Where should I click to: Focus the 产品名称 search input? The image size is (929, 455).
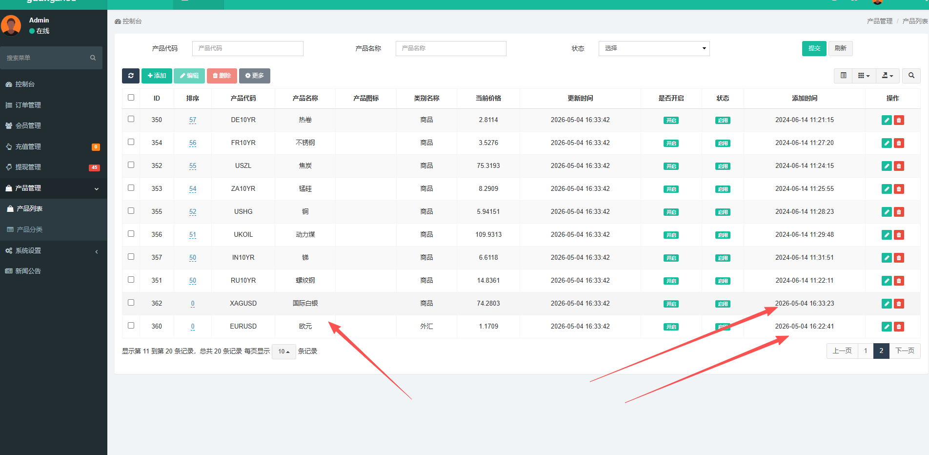pos(451,48)
